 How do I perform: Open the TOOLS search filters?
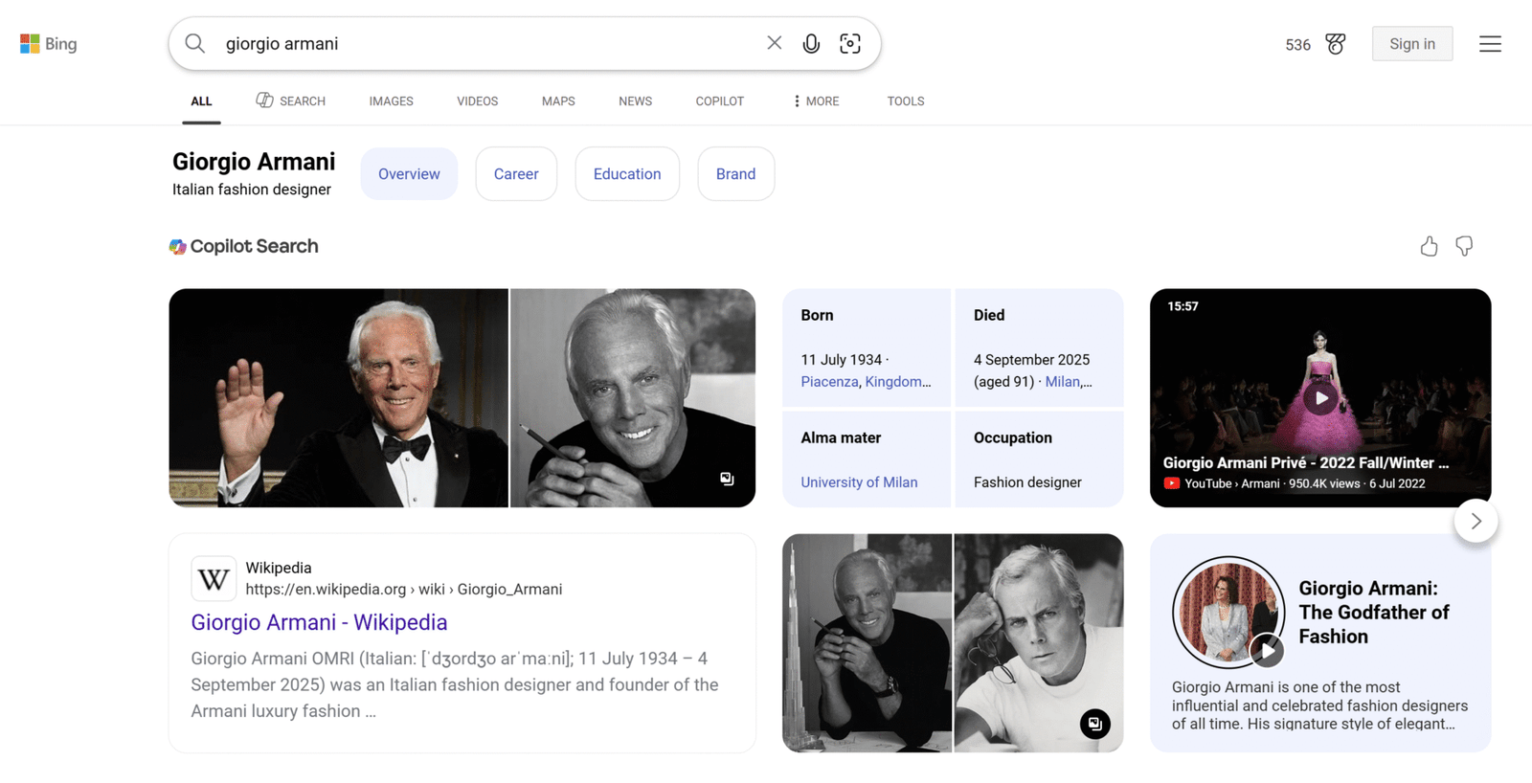point(905,101)
